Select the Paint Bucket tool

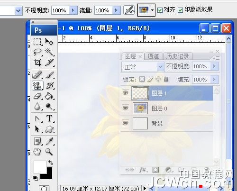point(49,96)
